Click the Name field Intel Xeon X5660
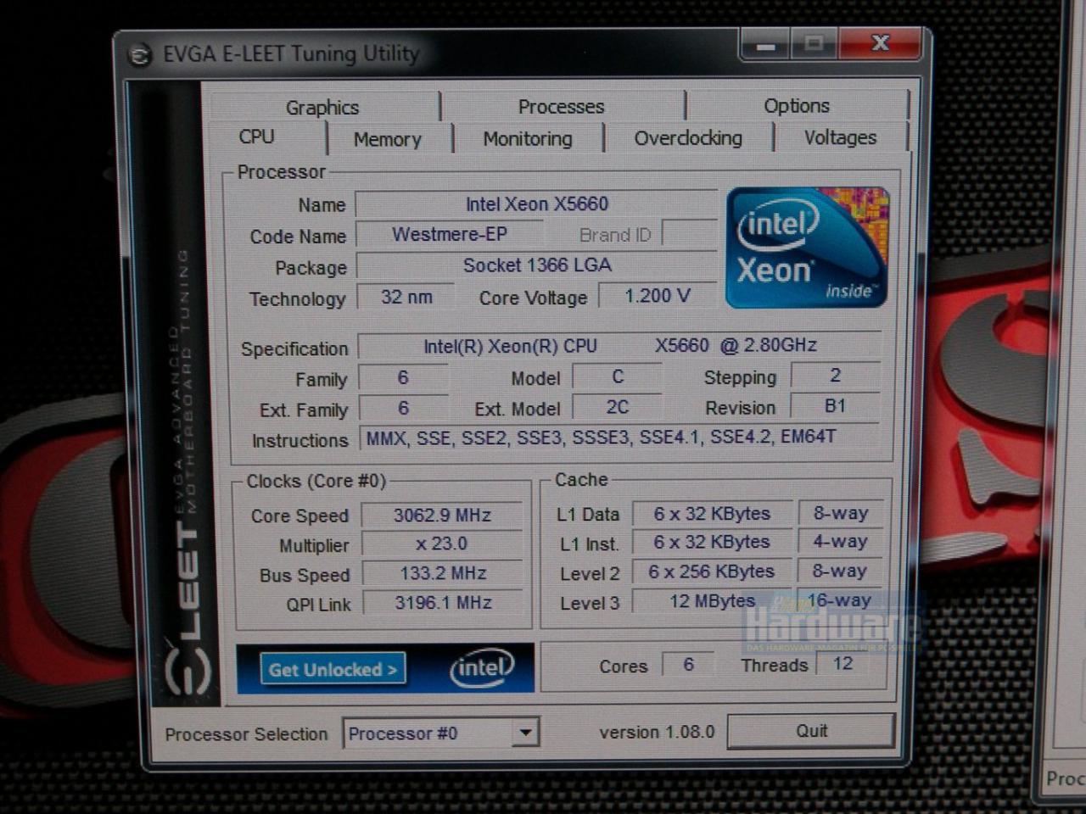The image size is (1086, 814). pyautogui.click(x=536, y=203)
